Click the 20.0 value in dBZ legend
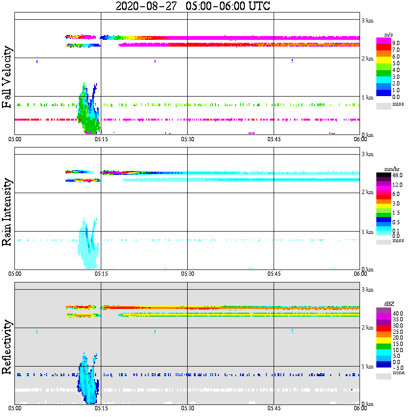The height and width of the screenshot is (417, 408). point(398,337)
